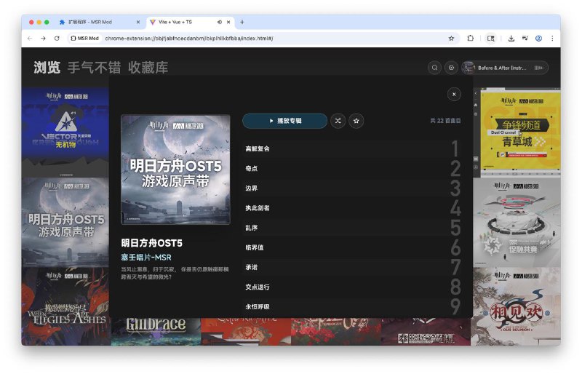This screenshot has width=582, height=374.
Task: Go forward in browser history
Action: (43, 39)
